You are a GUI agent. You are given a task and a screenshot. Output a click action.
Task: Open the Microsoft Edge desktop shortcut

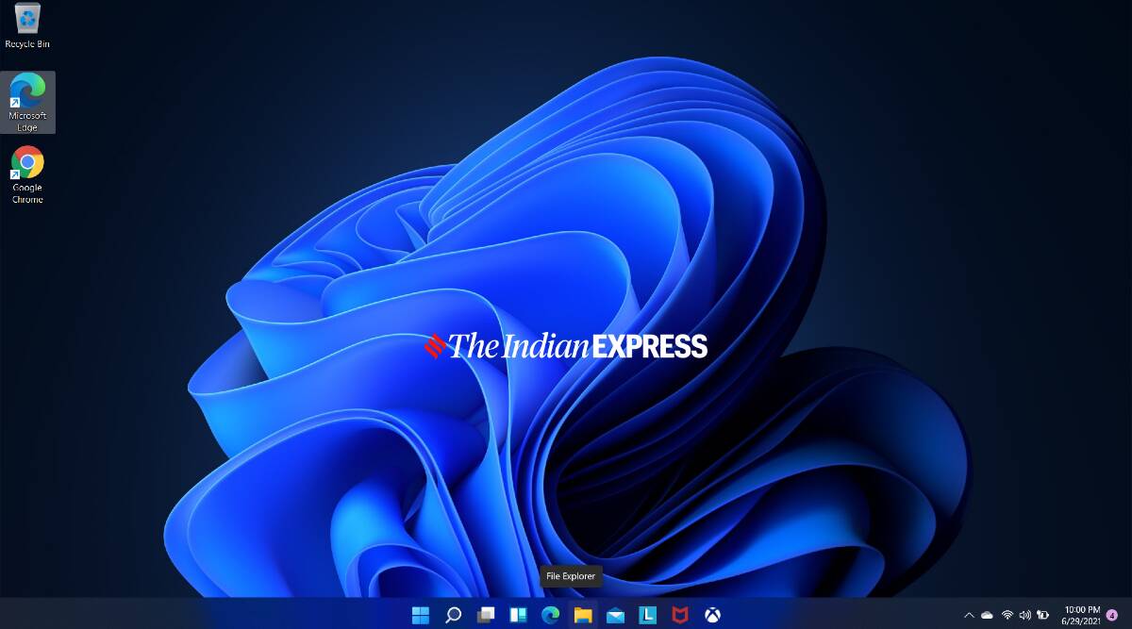25,97
